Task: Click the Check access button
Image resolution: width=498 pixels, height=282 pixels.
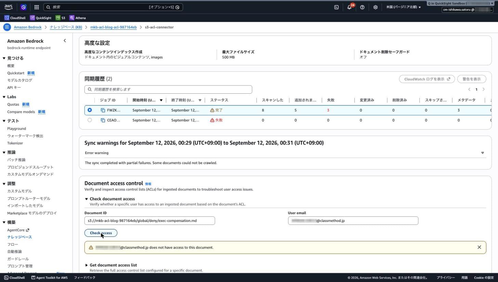Action: click(101, 233)
